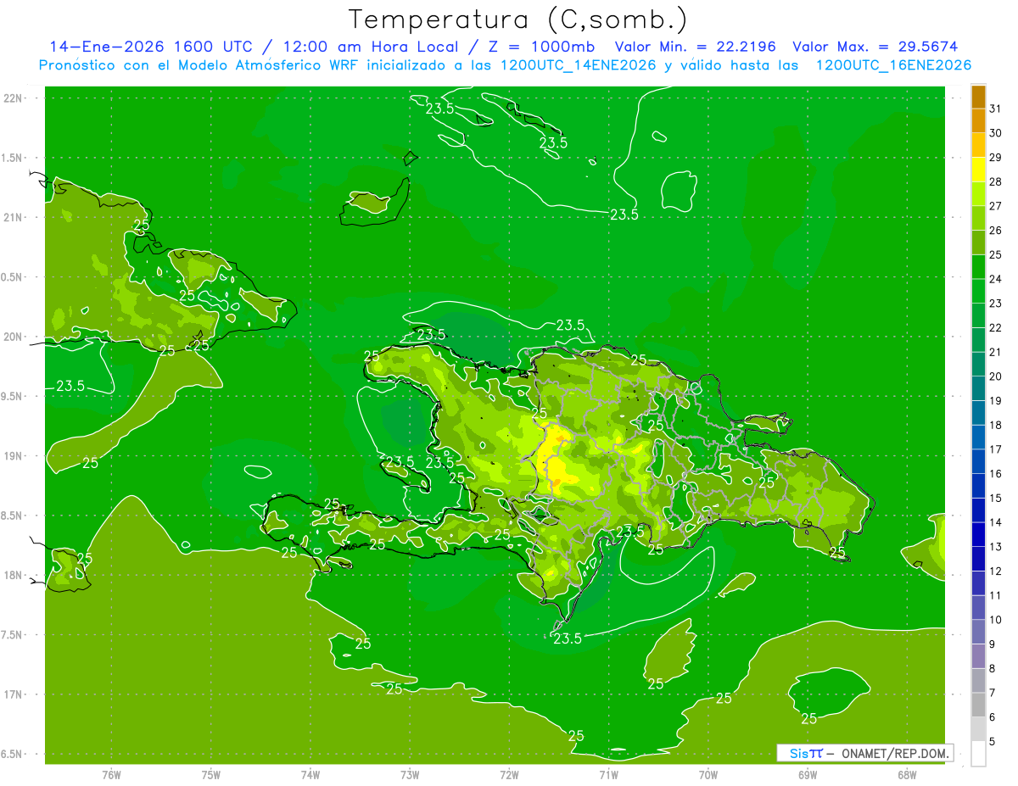Image resolution: width=1018 pixels, height=786 pixels.
Task: Click the 'Temperatura (C,somb.)' map title
Action: click(x=517, y=20)
